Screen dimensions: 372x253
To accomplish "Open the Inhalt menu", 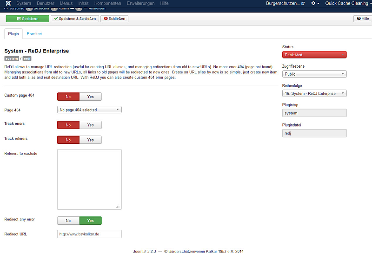I will pyautogui.click(x=83, y=3).
